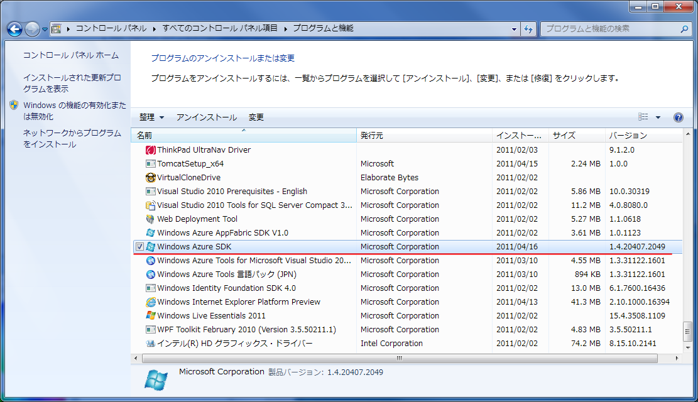Screen dimensions: 698x402
Task: Open ネットワークからプログラムをインストール link
Action: (x=72, y=138)
